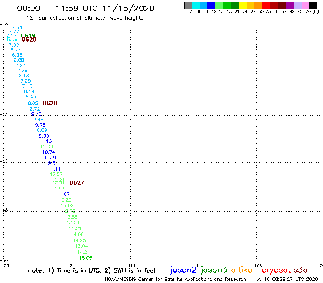Select the 8.69 wave height value
The width and height of the screenshot is (323, 283).
click(x=42, y=130)
